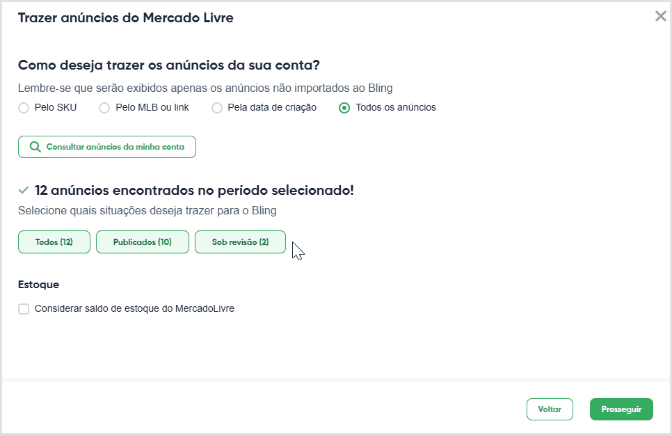This screenshot has width=672, height=435.
Task: Go back with the Voltar button
Action: (550, 409)
